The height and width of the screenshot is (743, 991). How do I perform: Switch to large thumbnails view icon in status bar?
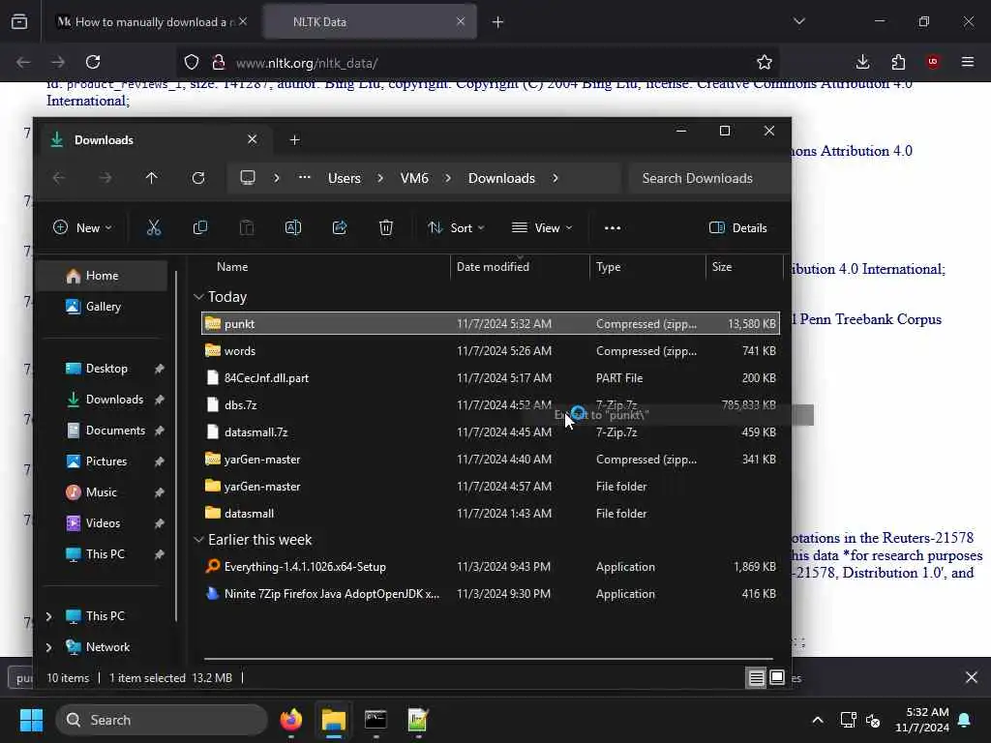coord(777,678)
